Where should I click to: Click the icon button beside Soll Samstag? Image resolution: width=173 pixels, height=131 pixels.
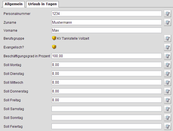point(167,109)
